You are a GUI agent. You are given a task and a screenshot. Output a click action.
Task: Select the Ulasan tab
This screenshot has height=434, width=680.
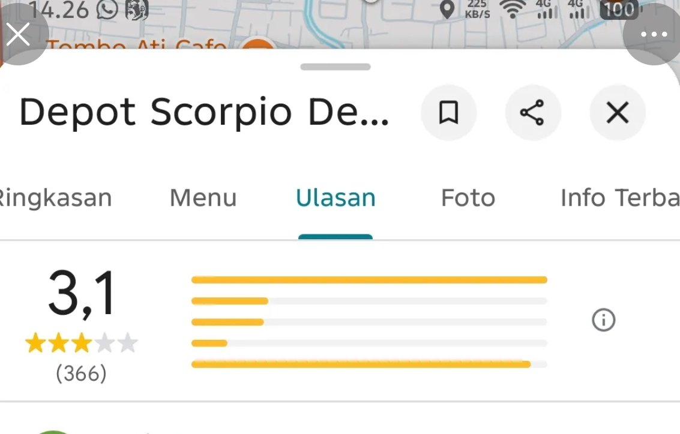(335, 198)
